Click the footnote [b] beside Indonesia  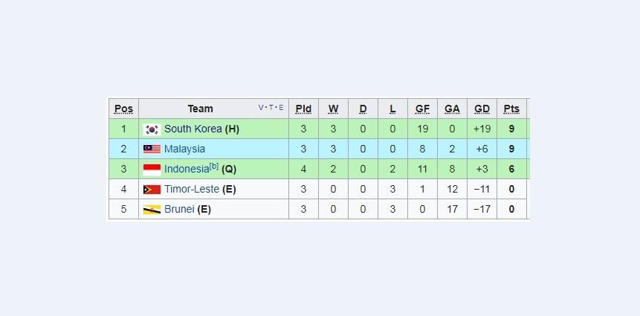pyautogui.click(x=214, y=166)
